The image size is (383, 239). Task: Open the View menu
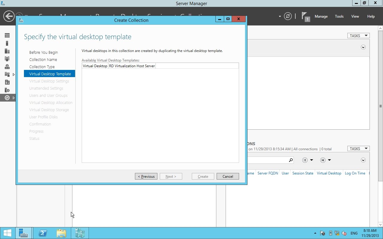(x=355, y=16)
